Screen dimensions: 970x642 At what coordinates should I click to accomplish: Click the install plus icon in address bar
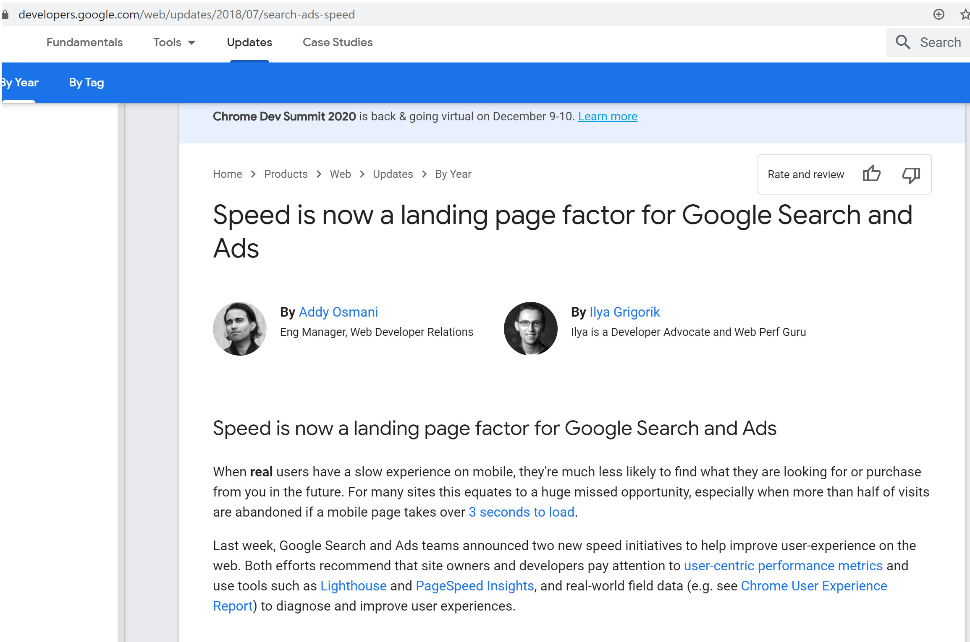click(x=939, y=14)
